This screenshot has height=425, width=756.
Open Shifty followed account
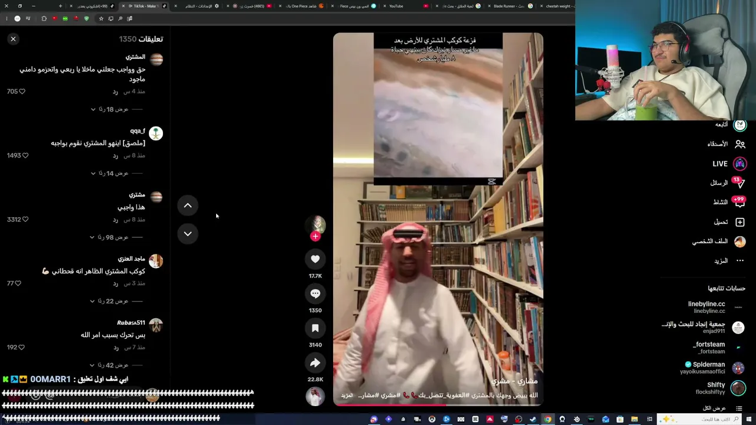[x=721, y=388]
